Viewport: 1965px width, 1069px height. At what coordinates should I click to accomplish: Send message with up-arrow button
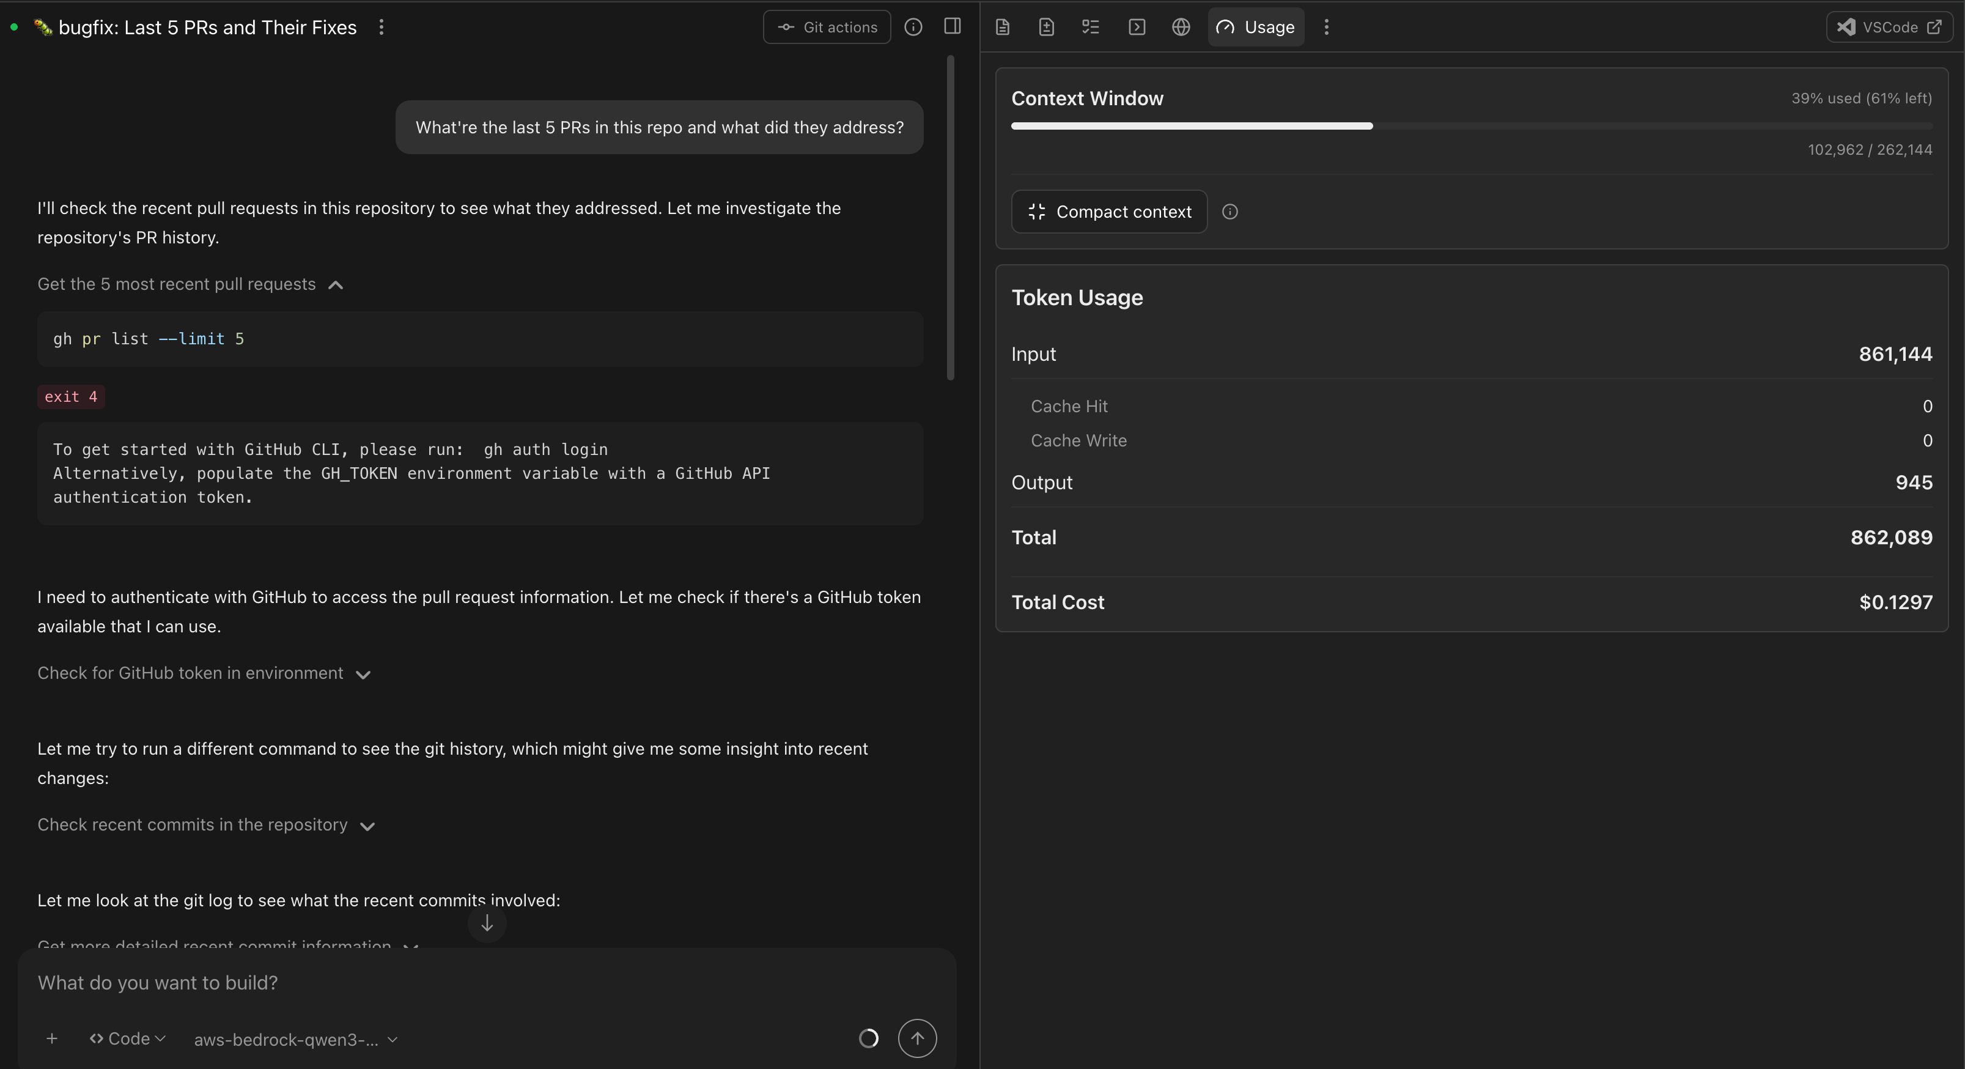(x=917, y=1038)
